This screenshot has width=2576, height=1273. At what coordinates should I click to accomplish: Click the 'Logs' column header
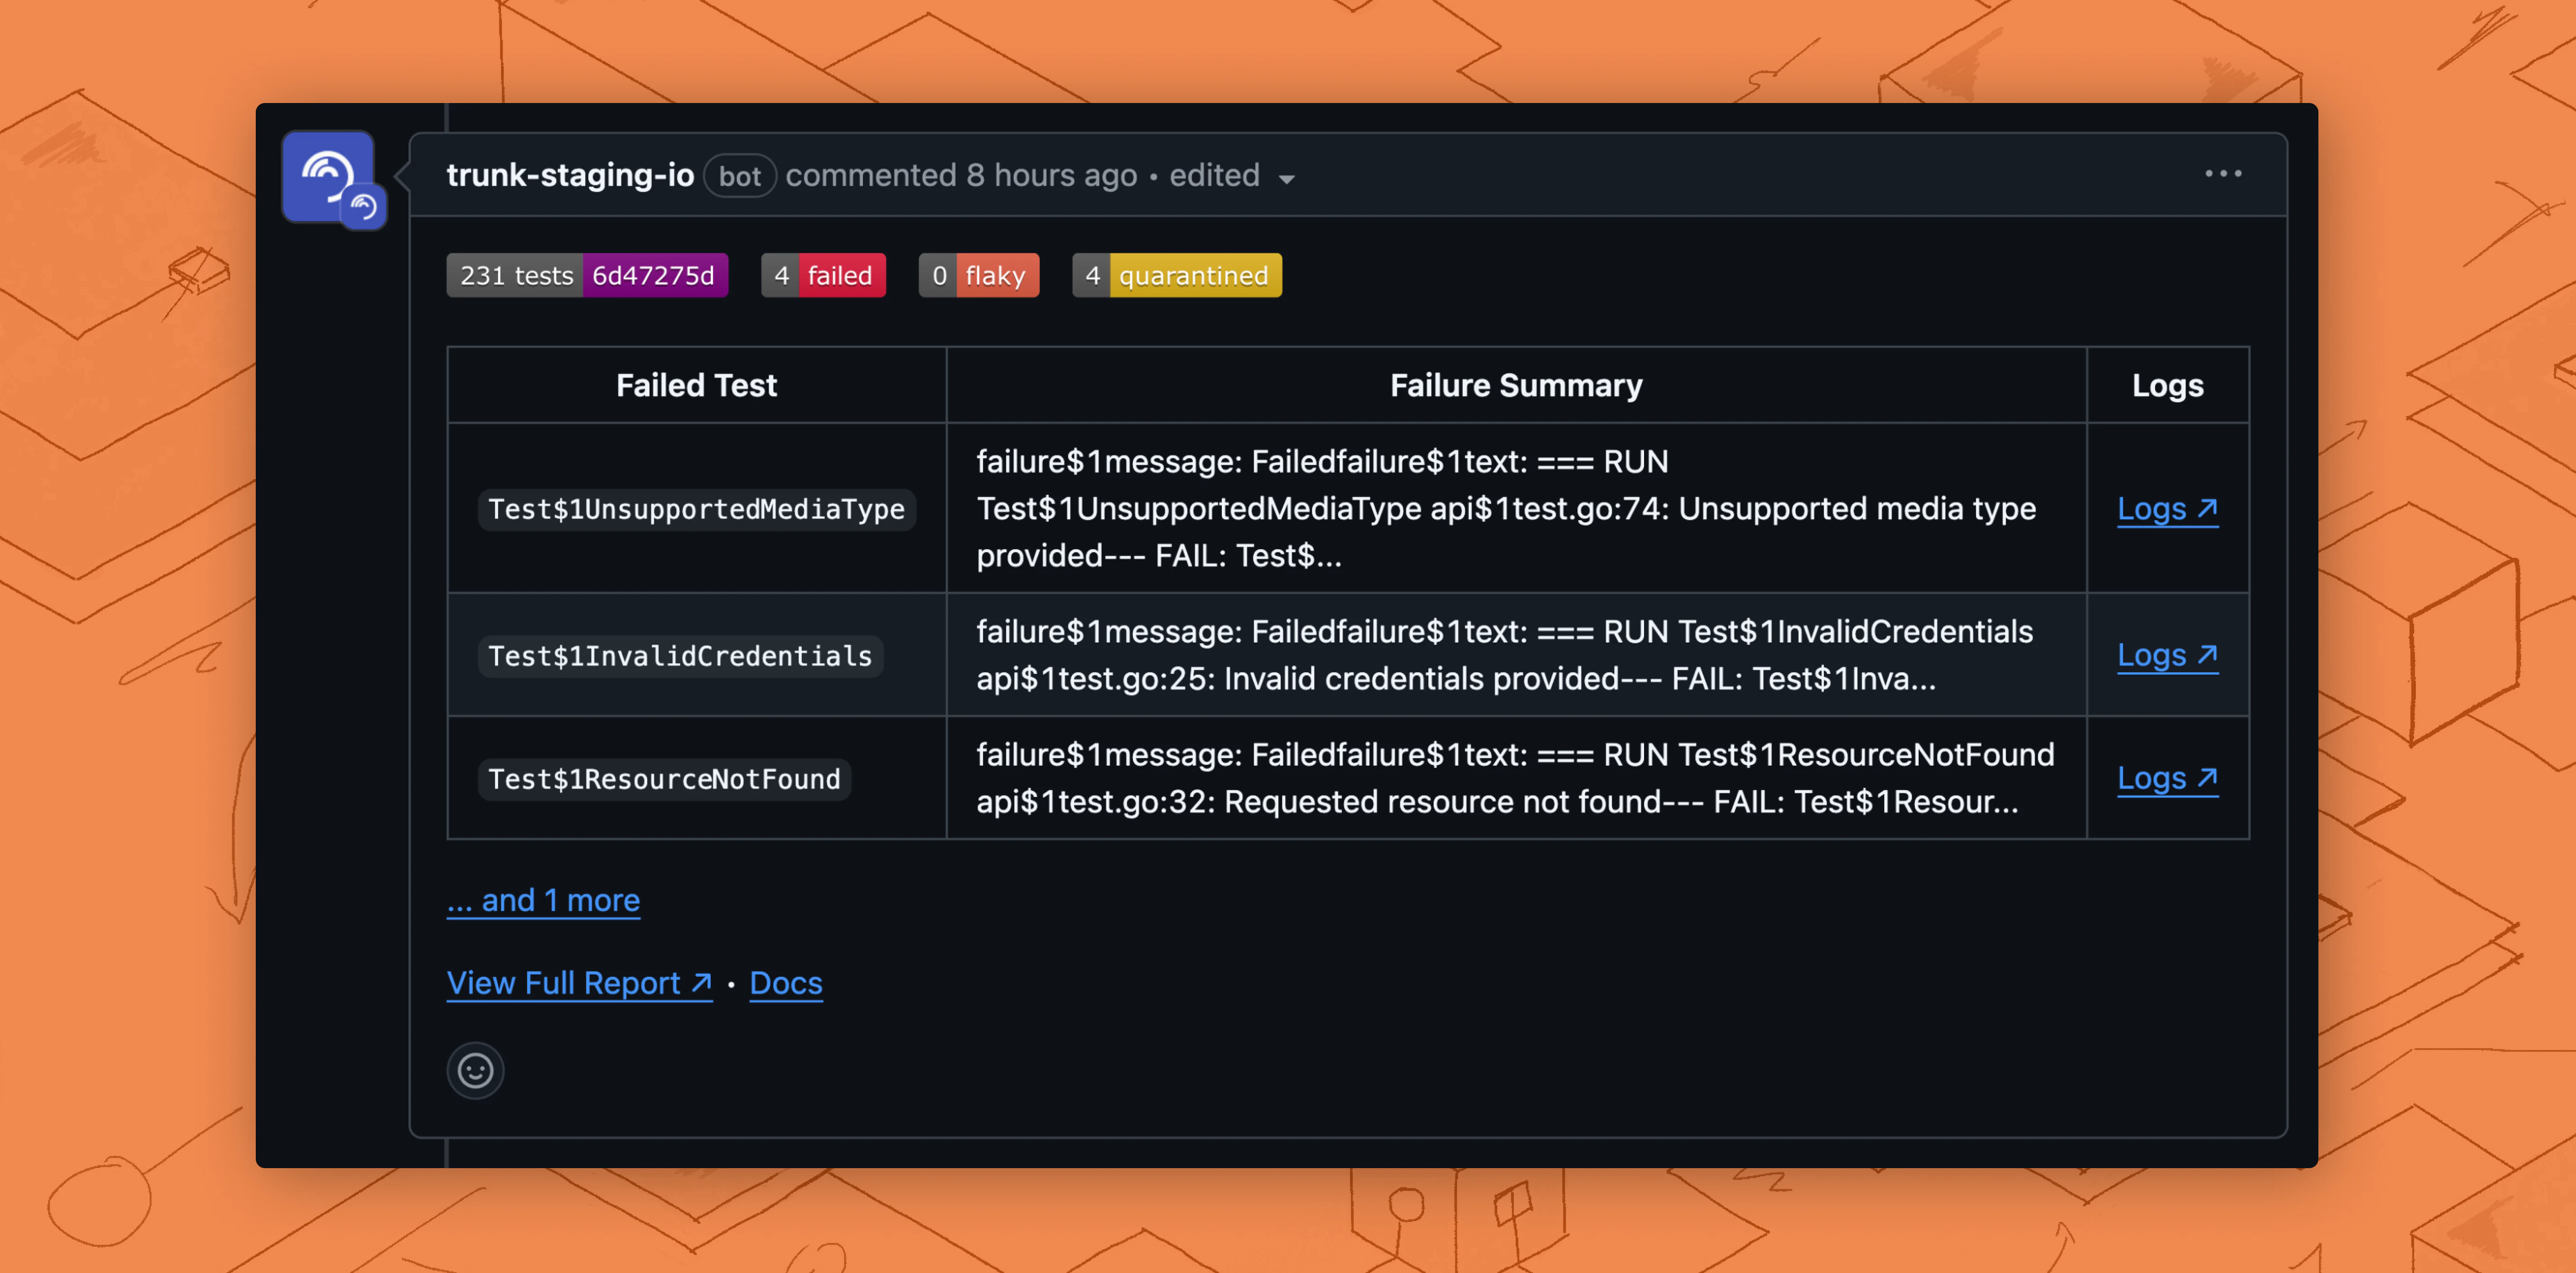pyautogui.click(x=2167, y=385)
